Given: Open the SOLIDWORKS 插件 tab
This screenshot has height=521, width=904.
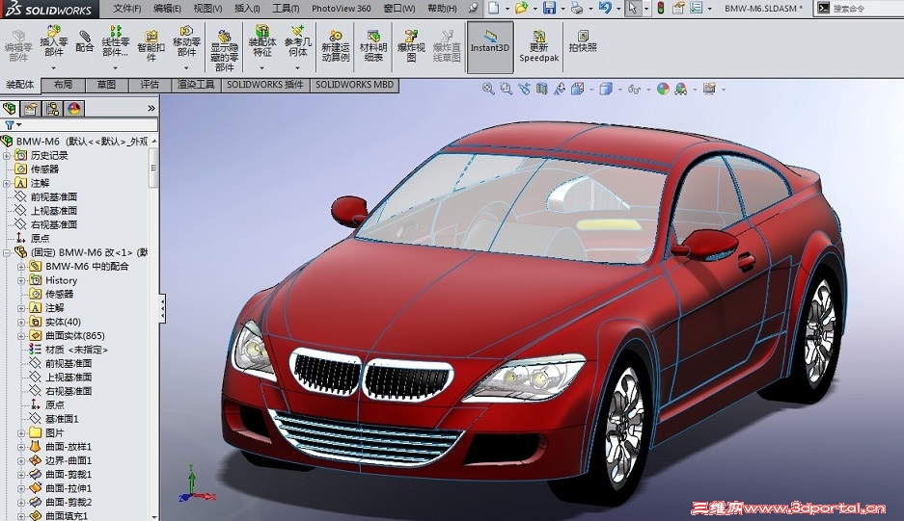Looking at the screenshot, I should click(265, 85).
